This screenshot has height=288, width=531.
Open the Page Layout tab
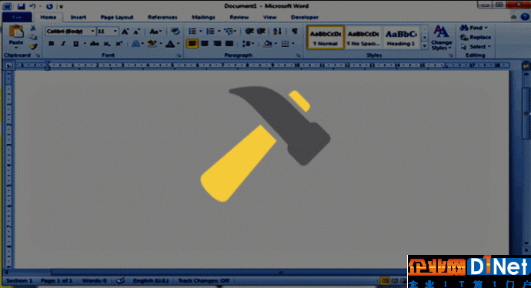pos(117,17)
